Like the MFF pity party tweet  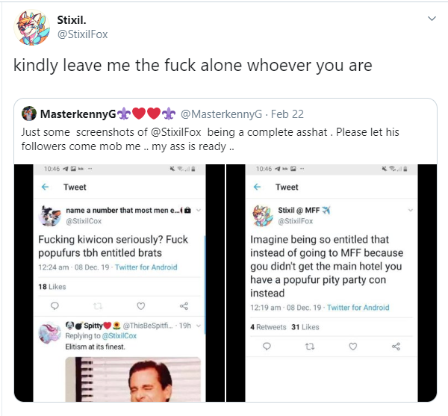coord(353,347)
